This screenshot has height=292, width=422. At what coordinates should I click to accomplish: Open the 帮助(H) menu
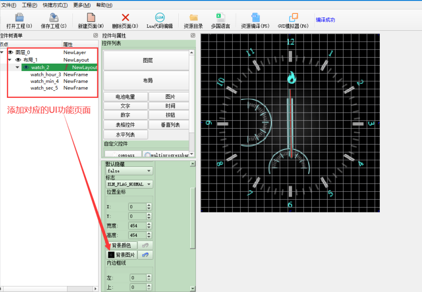104,5
